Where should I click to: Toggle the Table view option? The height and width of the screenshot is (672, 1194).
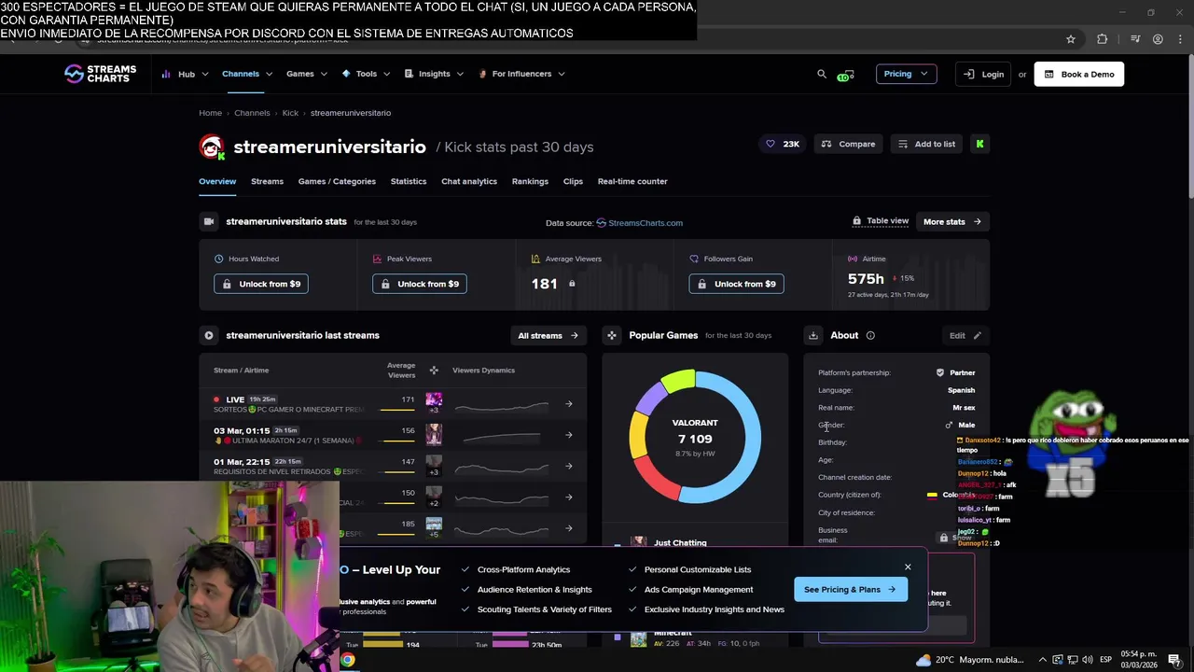pos(881,221)
